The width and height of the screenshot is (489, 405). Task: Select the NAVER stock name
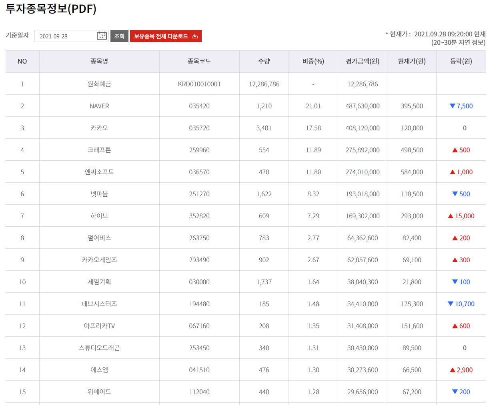coord(99,106)
